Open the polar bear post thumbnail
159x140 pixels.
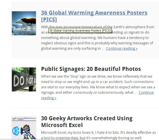[x=24, y=23]
